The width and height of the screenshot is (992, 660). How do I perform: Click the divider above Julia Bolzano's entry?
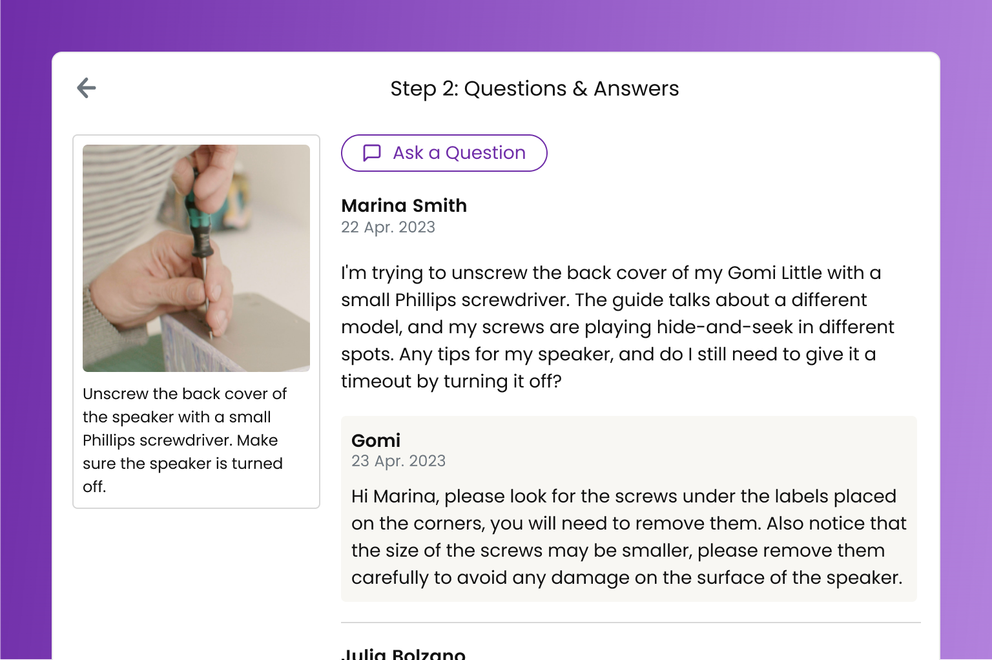point(630,622)
